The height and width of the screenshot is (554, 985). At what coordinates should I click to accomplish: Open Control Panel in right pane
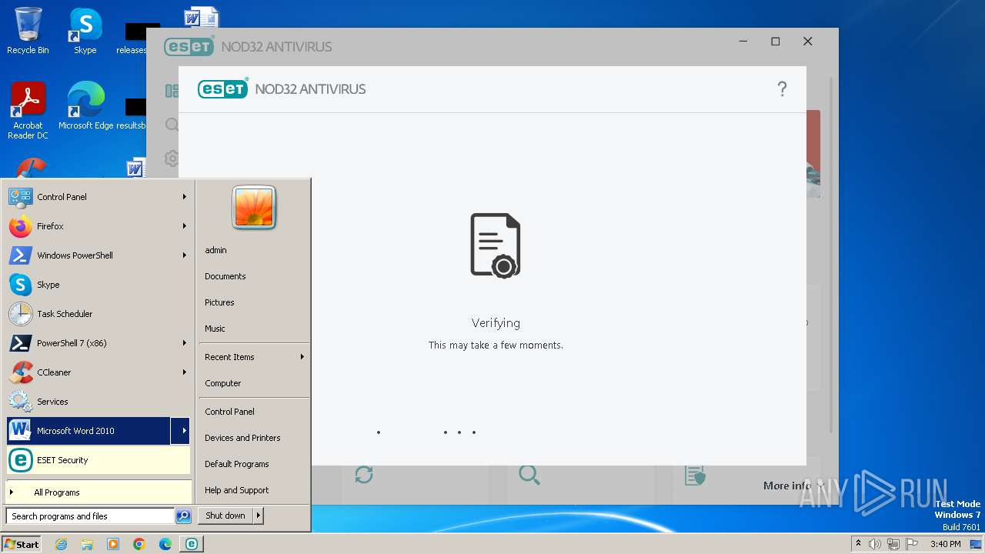coord(254,412)
